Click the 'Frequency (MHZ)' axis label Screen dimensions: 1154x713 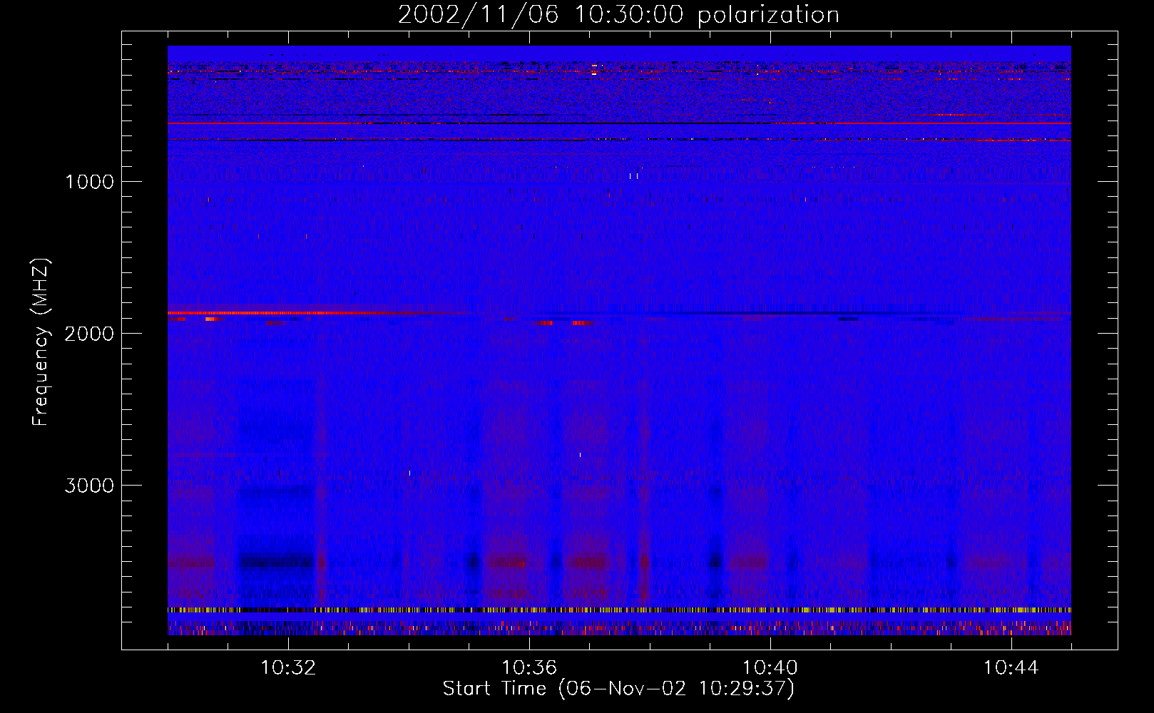point(41,342)
